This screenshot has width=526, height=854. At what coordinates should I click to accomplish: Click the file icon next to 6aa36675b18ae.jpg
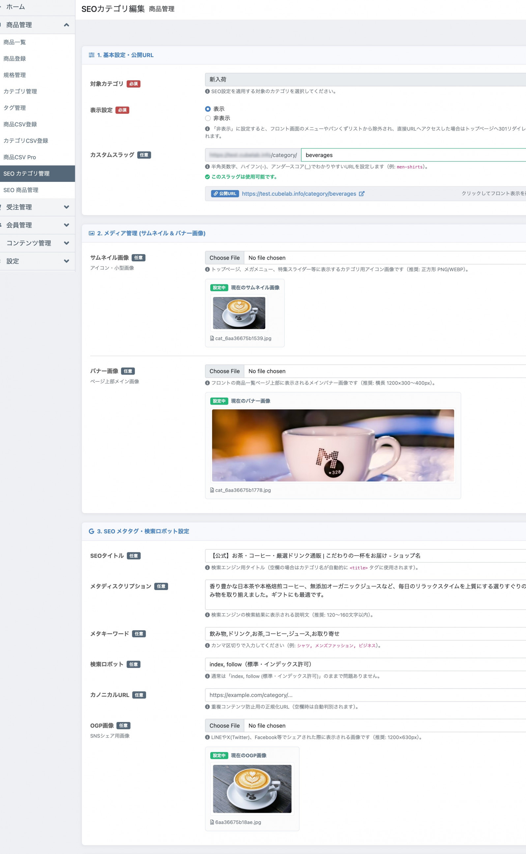pos(212,822)
